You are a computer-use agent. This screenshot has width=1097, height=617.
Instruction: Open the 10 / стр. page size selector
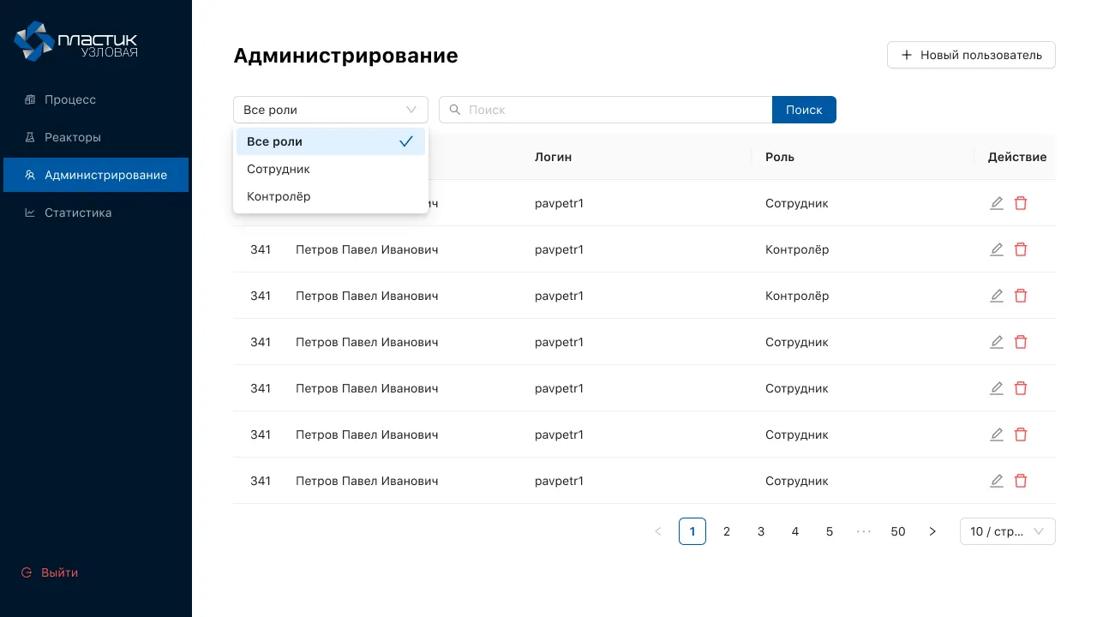tap(1007, 531)
